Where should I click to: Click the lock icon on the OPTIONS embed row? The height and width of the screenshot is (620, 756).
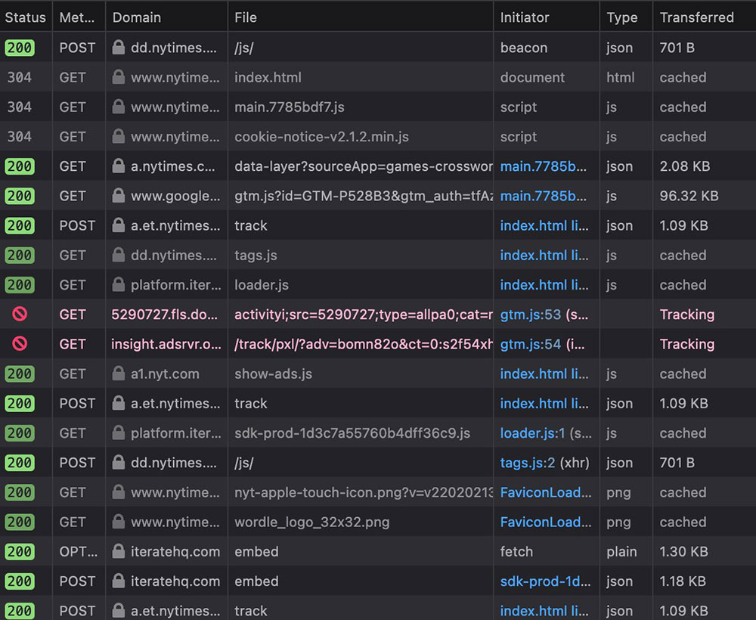[x=118, y=551]
